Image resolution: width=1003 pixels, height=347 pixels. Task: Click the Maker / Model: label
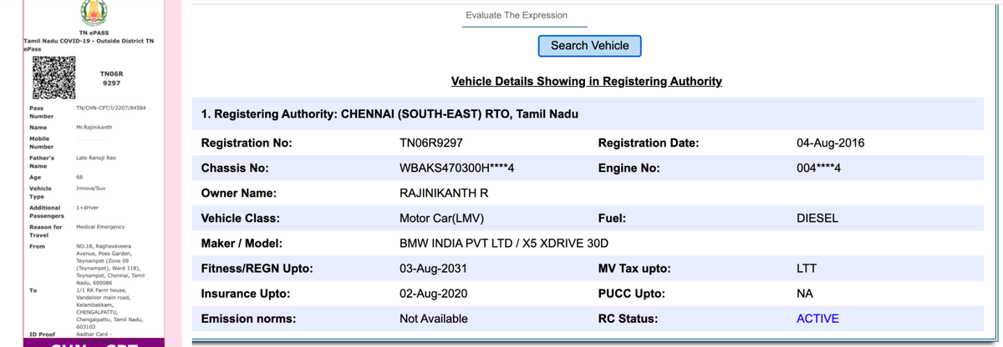[242, 244]
